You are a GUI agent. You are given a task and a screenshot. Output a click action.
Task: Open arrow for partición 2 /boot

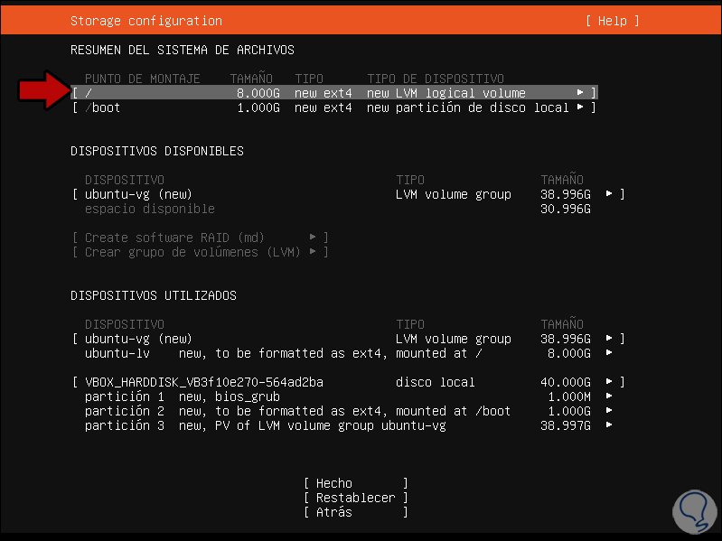tap(609, 411)
